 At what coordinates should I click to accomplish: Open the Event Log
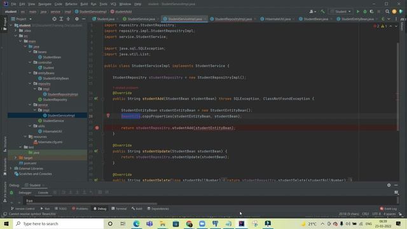coord(389,209)
